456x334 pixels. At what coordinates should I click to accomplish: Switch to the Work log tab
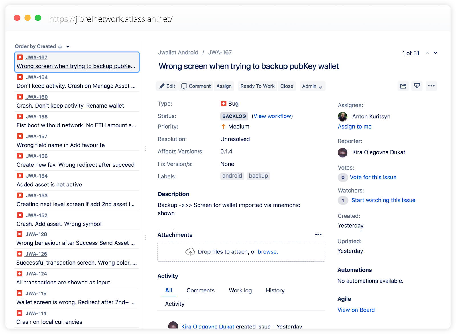(240, 290)
